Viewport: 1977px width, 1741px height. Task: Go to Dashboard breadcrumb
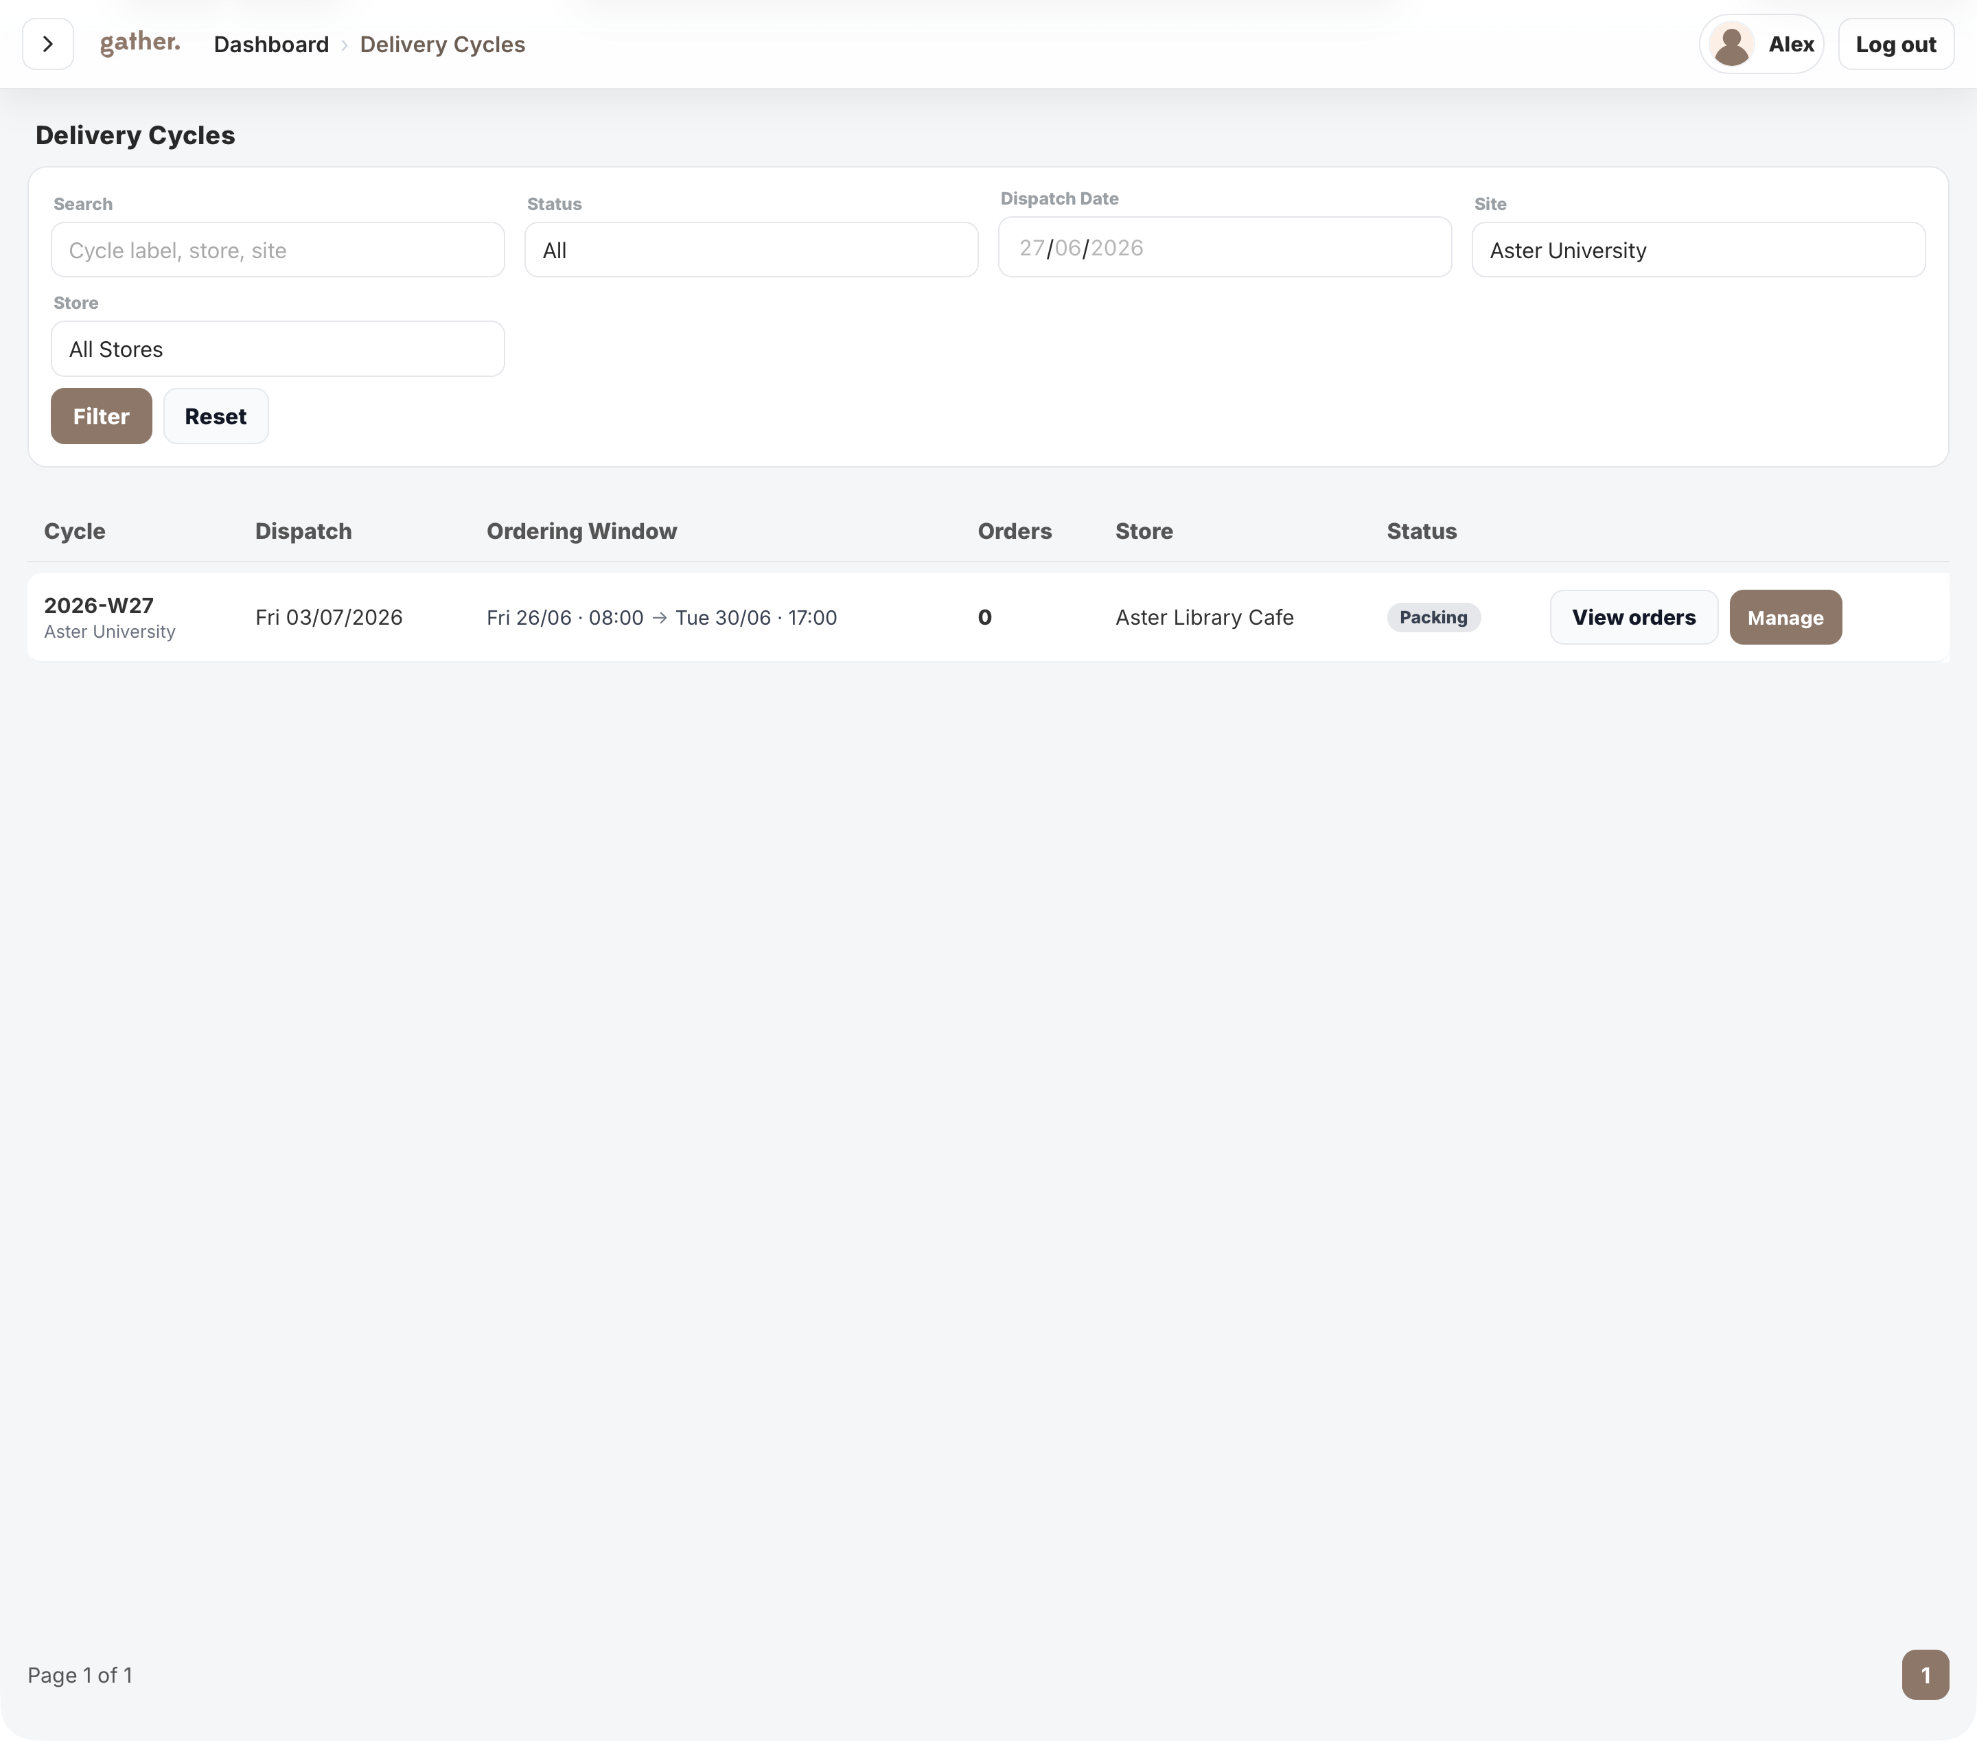point(271,45)
